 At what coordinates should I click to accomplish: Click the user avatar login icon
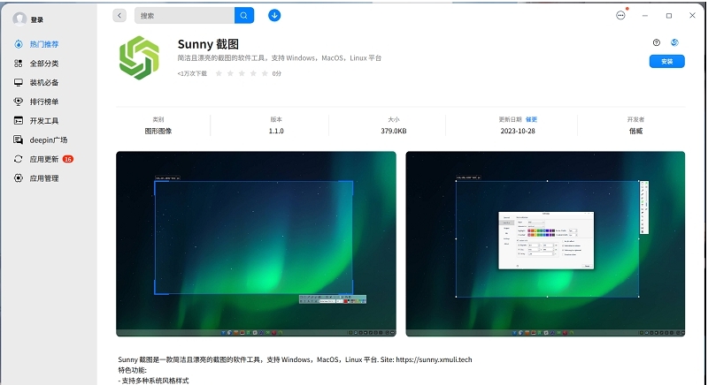tap(19, 19)
